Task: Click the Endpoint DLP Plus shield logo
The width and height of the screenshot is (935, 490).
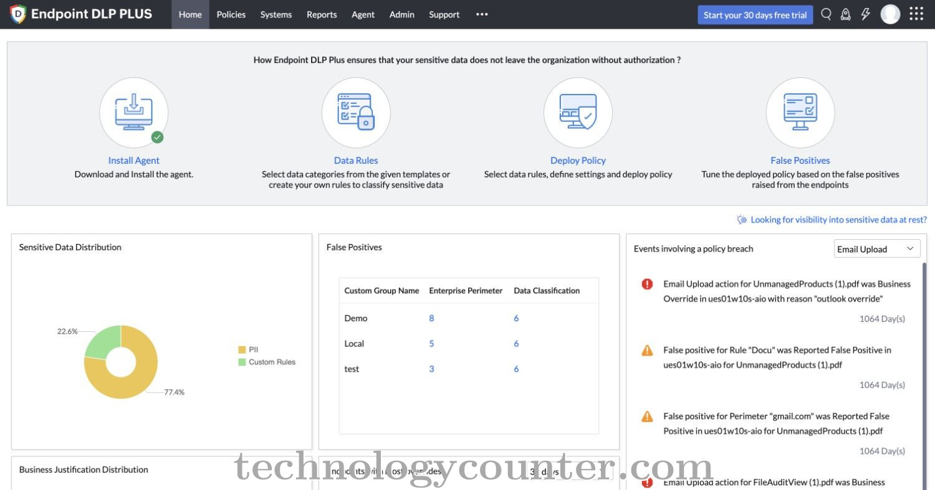Action: [x=18, y=14]
